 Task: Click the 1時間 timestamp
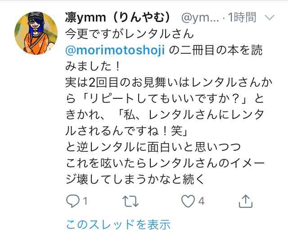click(242, 18)
